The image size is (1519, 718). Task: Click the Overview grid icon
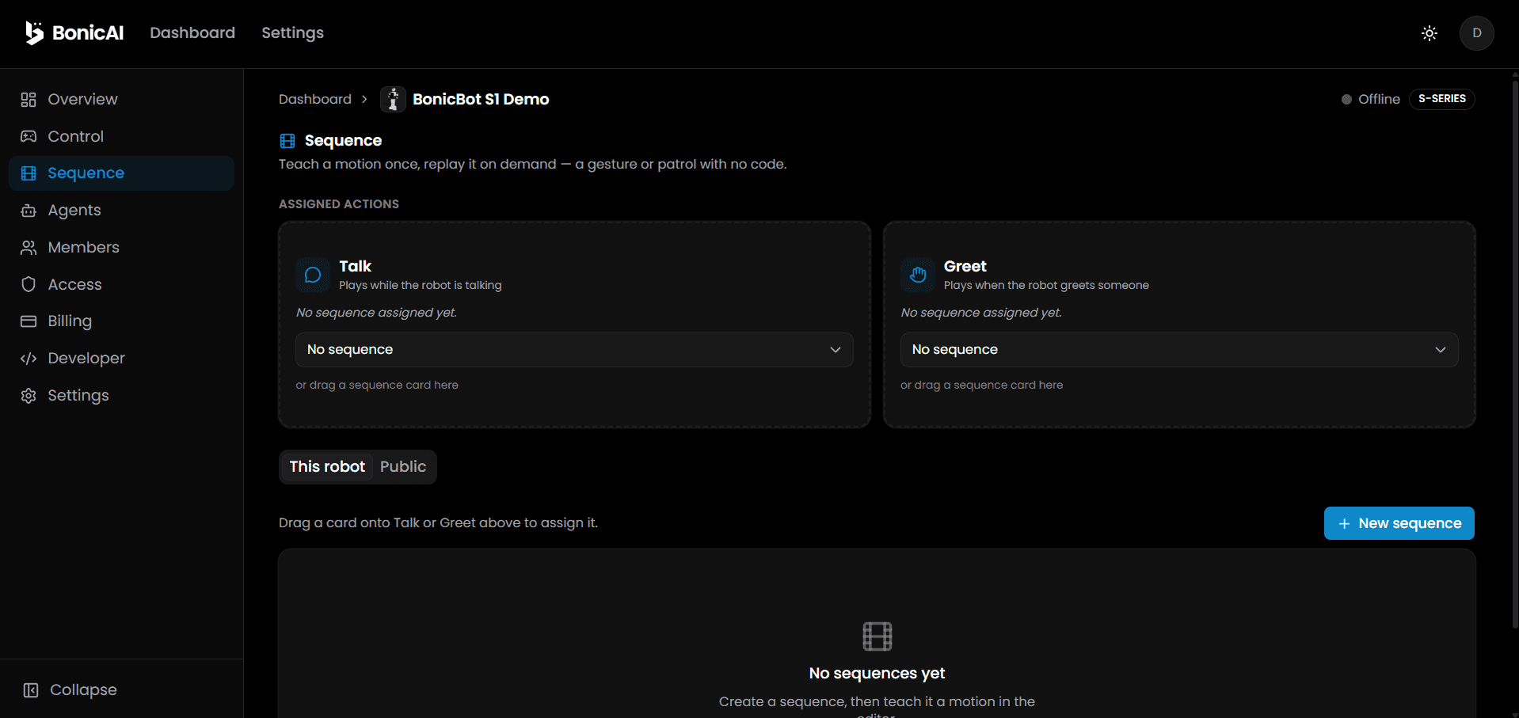29,100
